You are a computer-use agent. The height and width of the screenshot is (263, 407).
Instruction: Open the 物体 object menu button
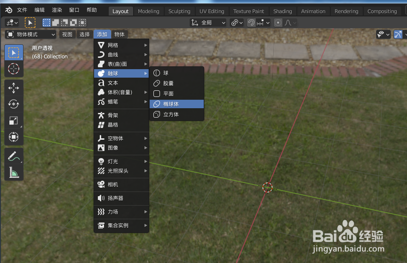(x=120, y=34)
